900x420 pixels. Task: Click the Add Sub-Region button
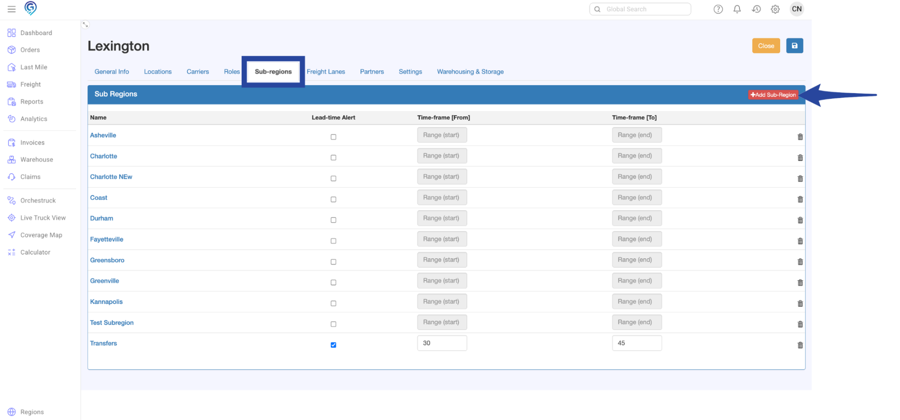[x=773, y=95]
